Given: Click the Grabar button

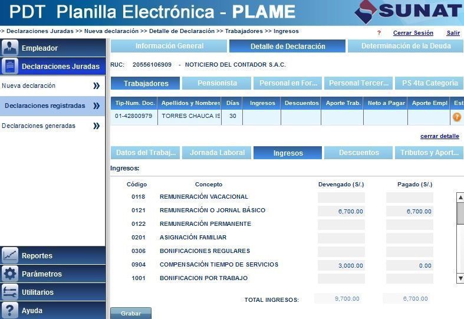Looking at the screenshot, I should click(x=131, y=313).
